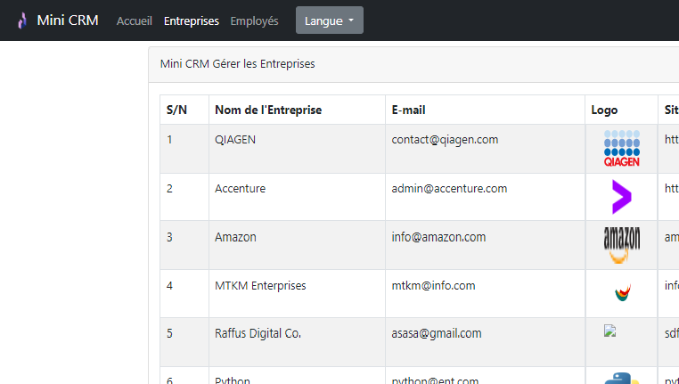679x384 pixels.
Task: Click the MTKM Enterprises logo
Action: point(622,293)
